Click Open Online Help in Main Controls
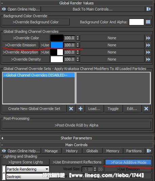The width and height of the screenshot is (155, 181). tap(24, 151)
